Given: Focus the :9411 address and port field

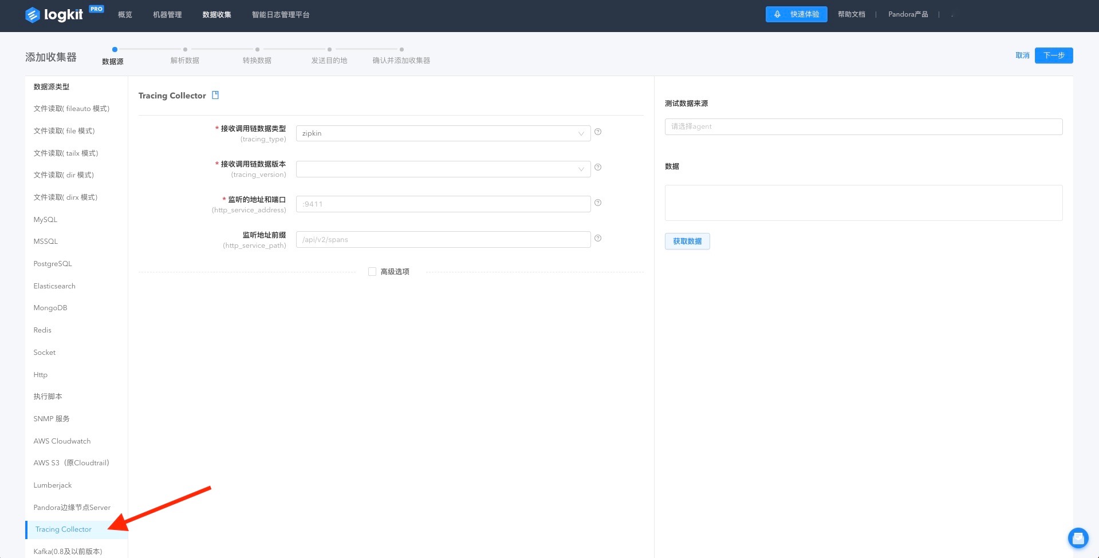Looking at the screenshot, I should [443, 204].
